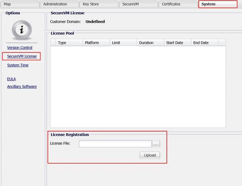View the EULA link
The image size is (242, 186).
click(x=11, y=79)
